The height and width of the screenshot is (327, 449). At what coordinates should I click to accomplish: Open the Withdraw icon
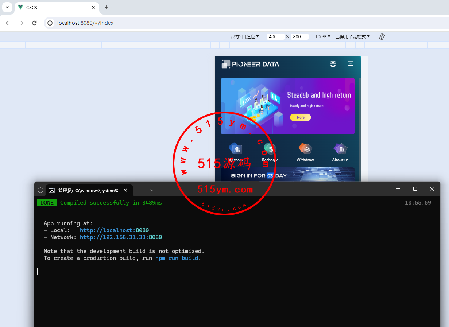click(305, 149)
